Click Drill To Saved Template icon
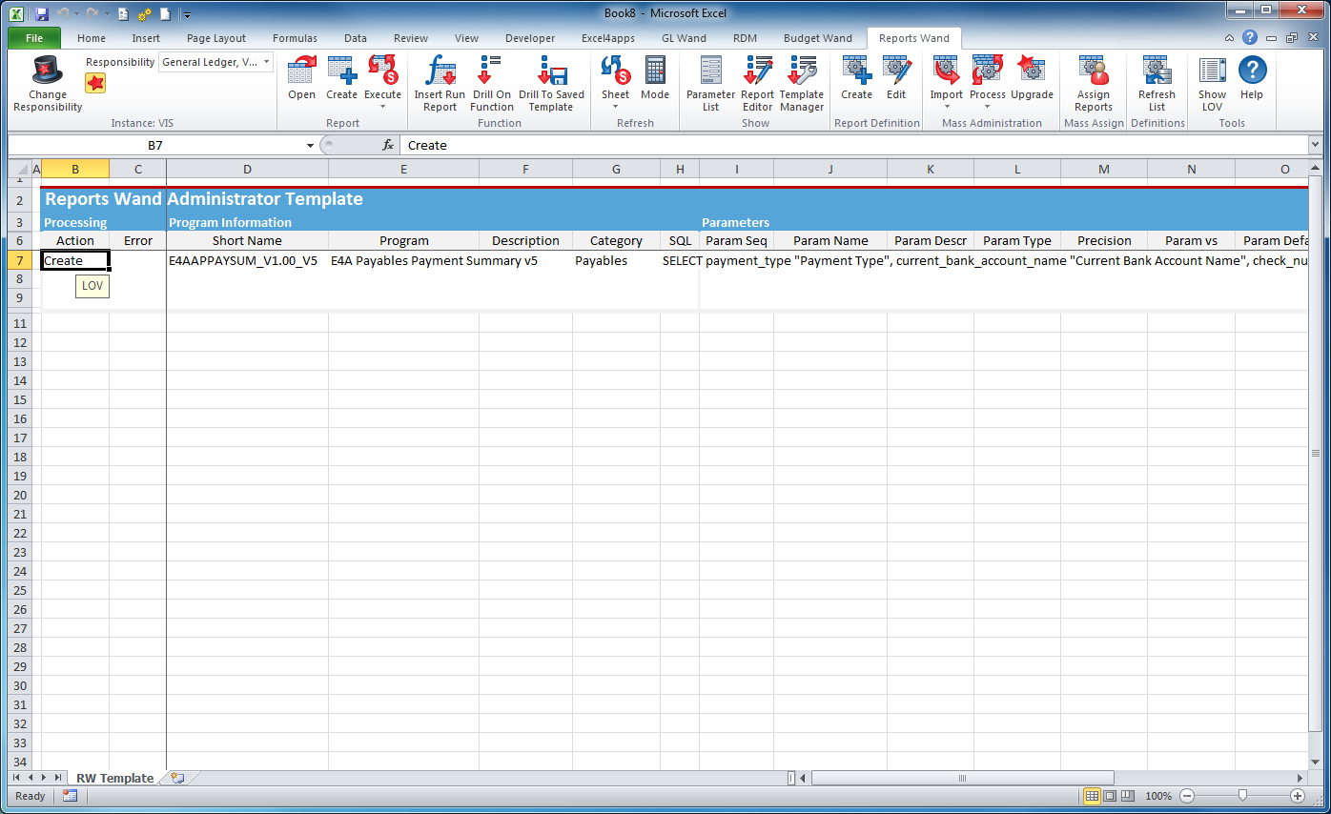 pos(551,84)
